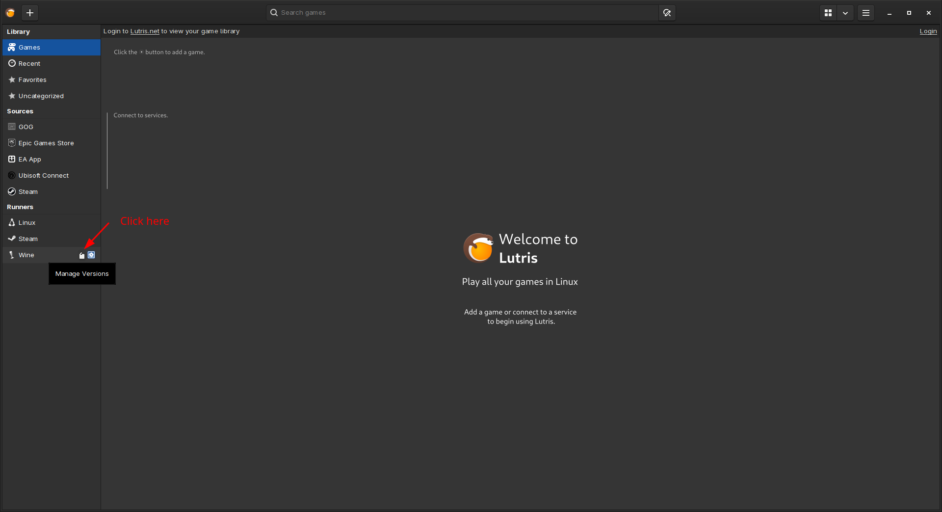Open the Ubisoft Connect source
This screenshot has height=512, width=942.
[x=43, y=175]
